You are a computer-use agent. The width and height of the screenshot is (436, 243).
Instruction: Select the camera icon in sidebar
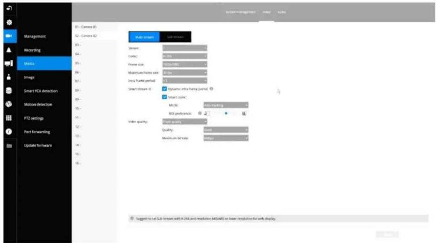[10, 36]
